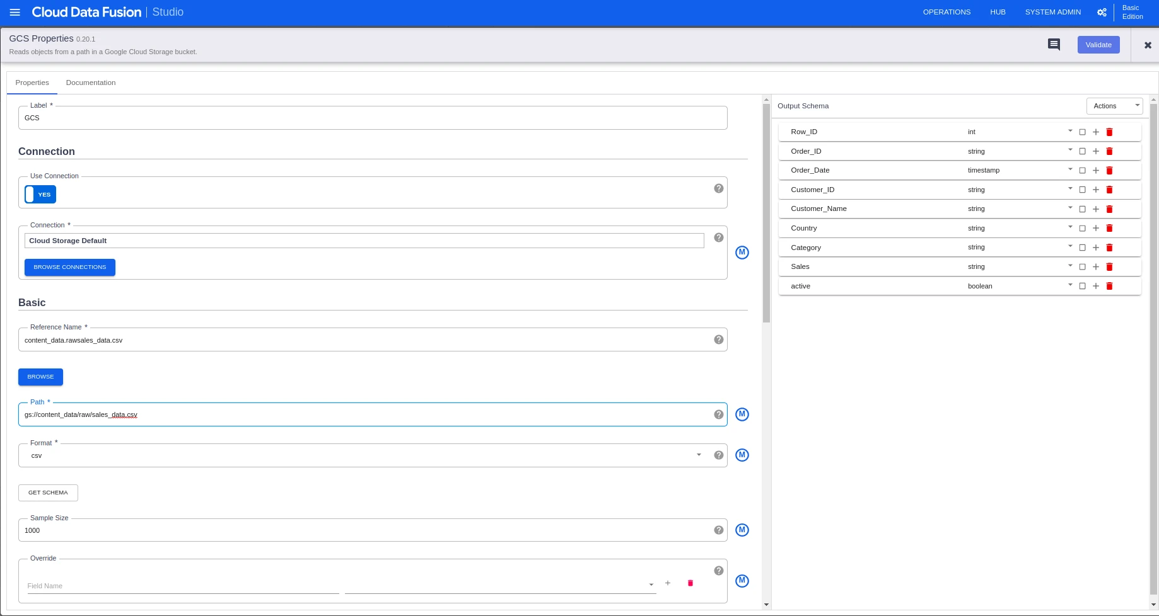This screenshot has height=616, width=1159.
Task: Close the GCS Properties panel
Action: [x=1148, y=45]
